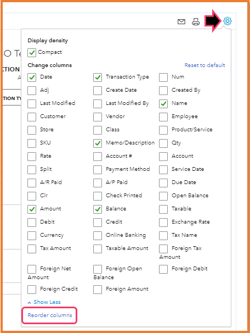Enable the Foreign Debit column checkbox
The image size is (250, 333).
click(163, 269)
